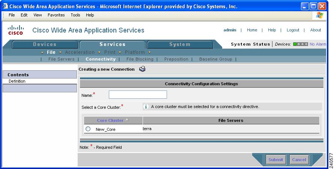
Task: Sort by Core Cluster column arrow
Action: 127,120
